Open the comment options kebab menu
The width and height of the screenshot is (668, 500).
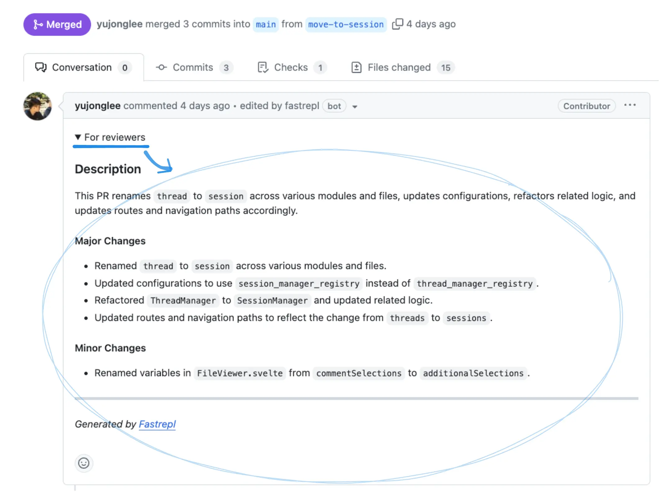[630, 105]
